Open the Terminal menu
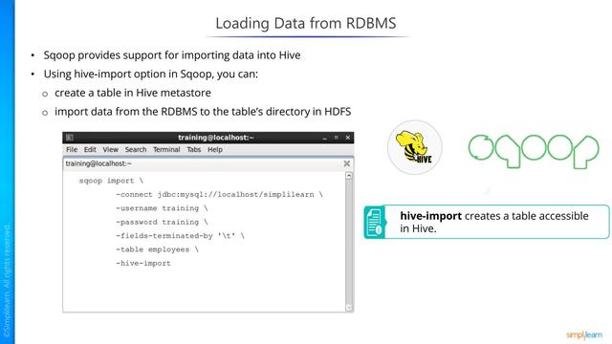612x344 pixels. [x=166, y=149]
